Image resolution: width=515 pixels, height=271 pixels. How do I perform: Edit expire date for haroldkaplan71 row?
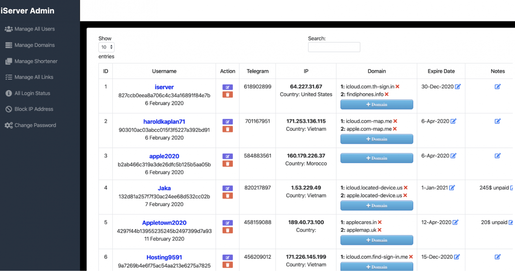[x=453, y=121]
